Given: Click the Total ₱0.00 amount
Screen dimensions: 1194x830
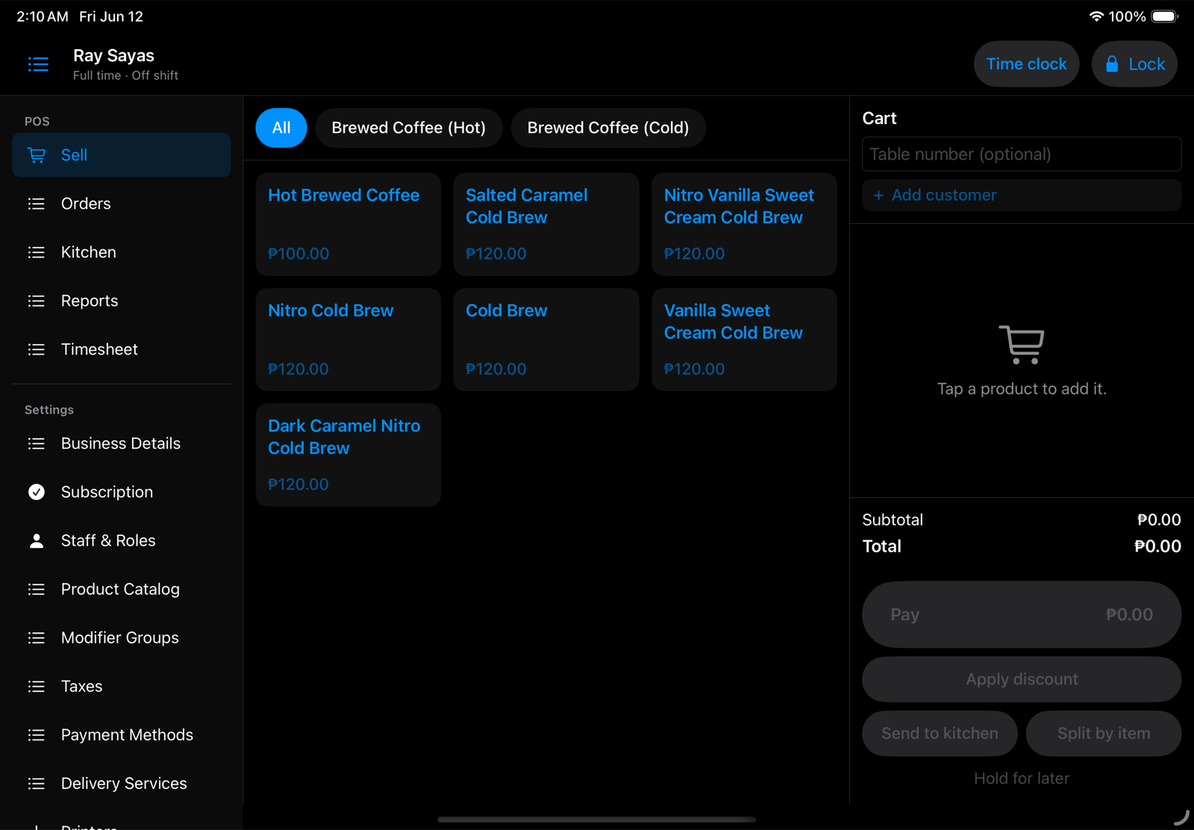Looking at the screenshot, I should pyautogui.click(x=1157, y=546).
